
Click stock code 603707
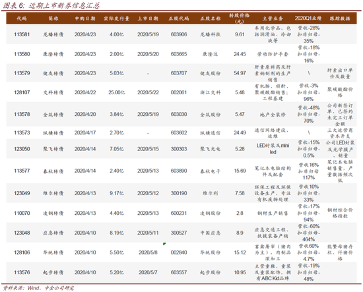click(x=179, y=73)
